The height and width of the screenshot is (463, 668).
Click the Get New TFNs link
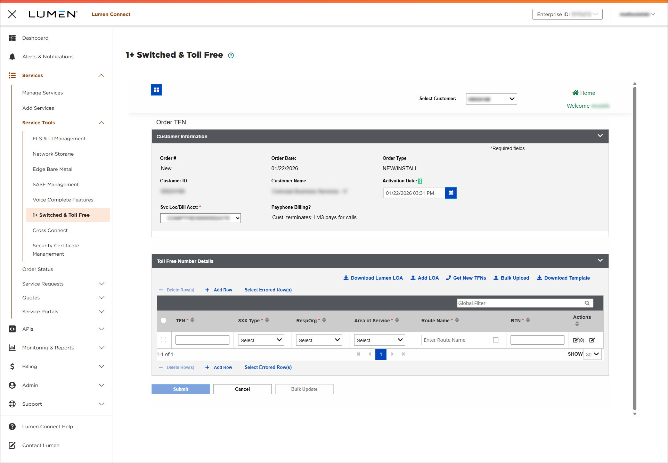466,278
